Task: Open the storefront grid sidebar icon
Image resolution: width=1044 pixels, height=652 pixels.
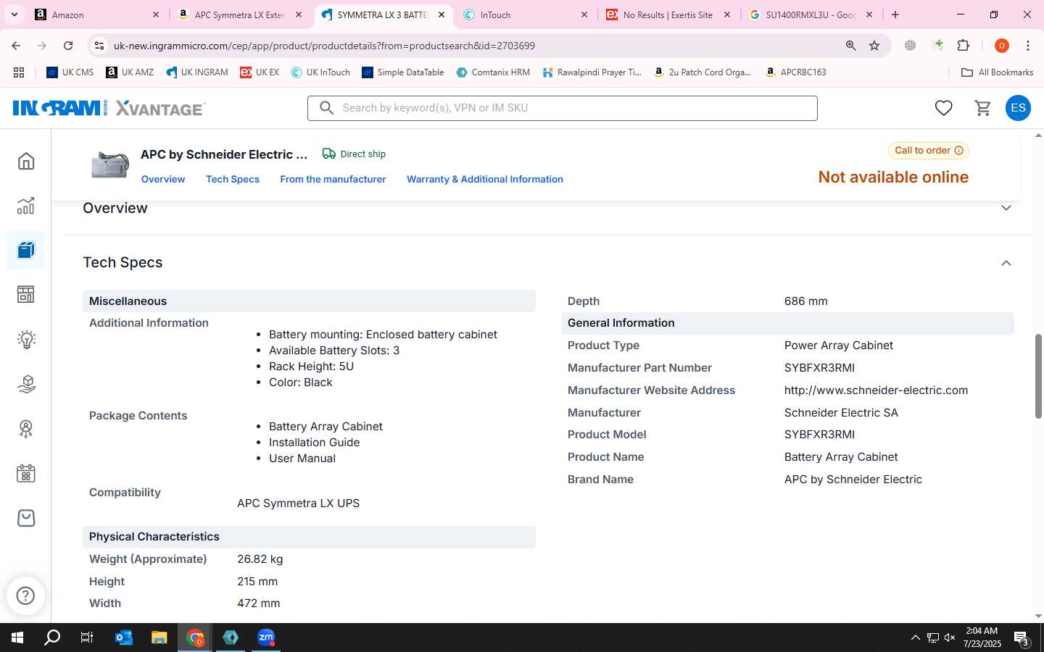Action: [26, 295]
